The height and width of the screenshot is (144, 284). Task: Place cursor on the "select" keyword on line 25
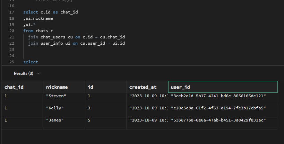click(x=31, y=62)
